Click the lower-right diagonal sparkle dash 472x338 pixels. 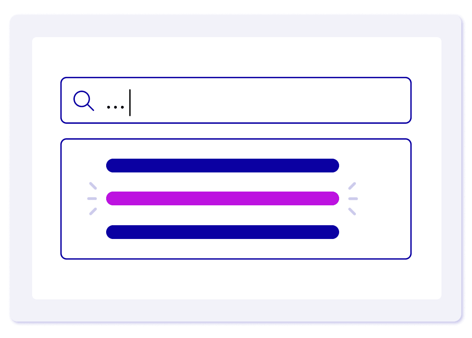352,211
